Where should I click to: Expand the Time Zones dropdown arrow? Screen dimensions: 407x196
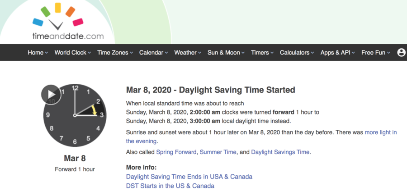click(x=131, y=53)
